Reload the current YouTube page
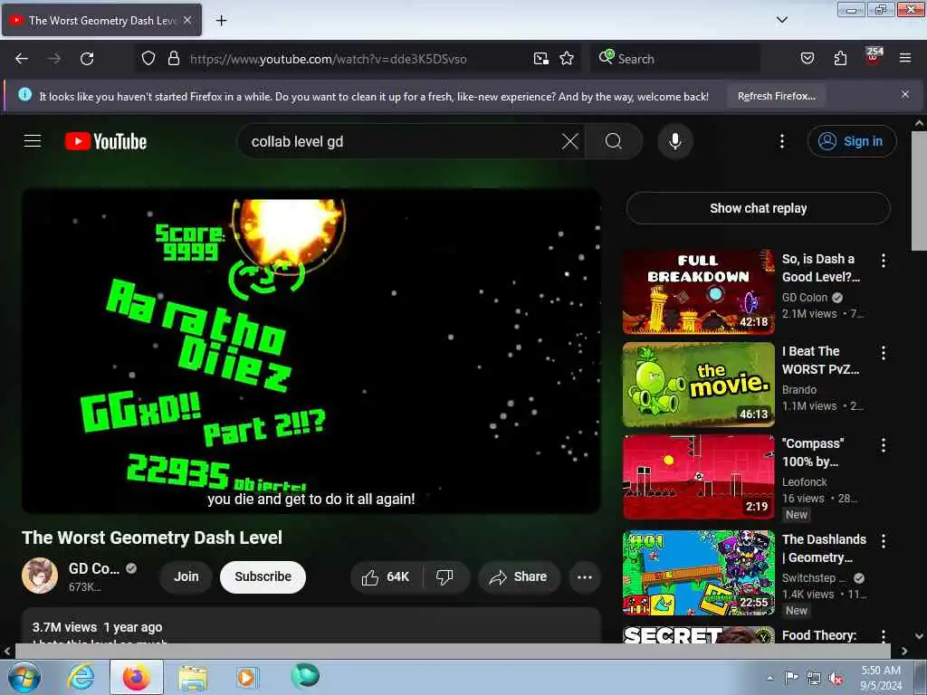Viewport: 927px width, 695px height. tap(87, 59)
